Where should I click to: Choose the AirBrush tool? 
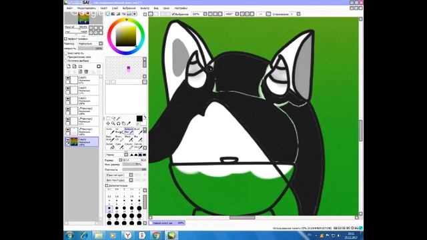pyautogui.click(x=119, y=131)
